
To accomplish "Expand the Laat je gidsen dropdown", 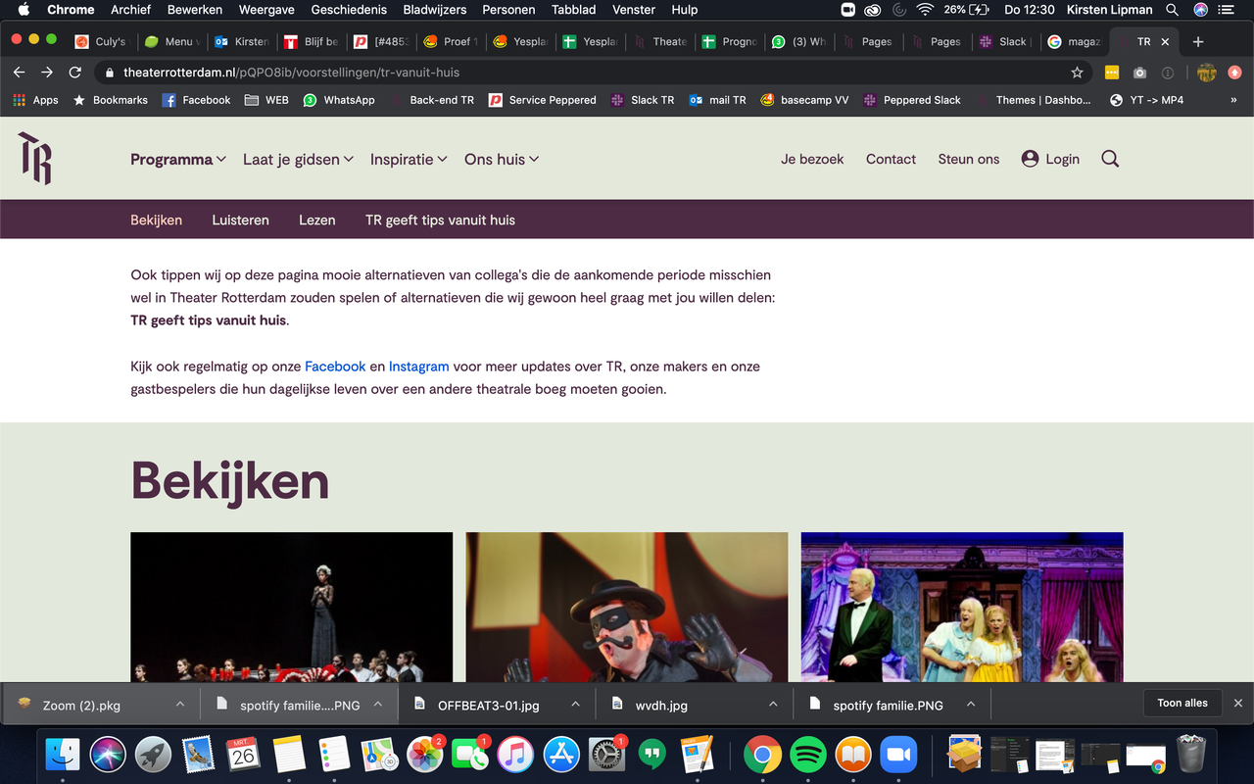I will coord(298,159).
